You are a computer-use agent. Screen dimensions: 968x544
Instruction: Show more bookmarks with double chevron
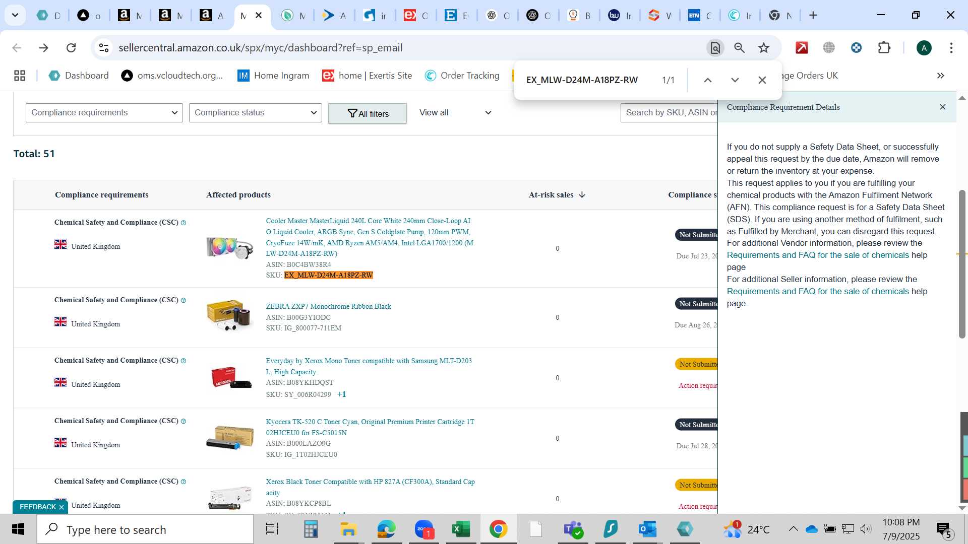point(940,76)
